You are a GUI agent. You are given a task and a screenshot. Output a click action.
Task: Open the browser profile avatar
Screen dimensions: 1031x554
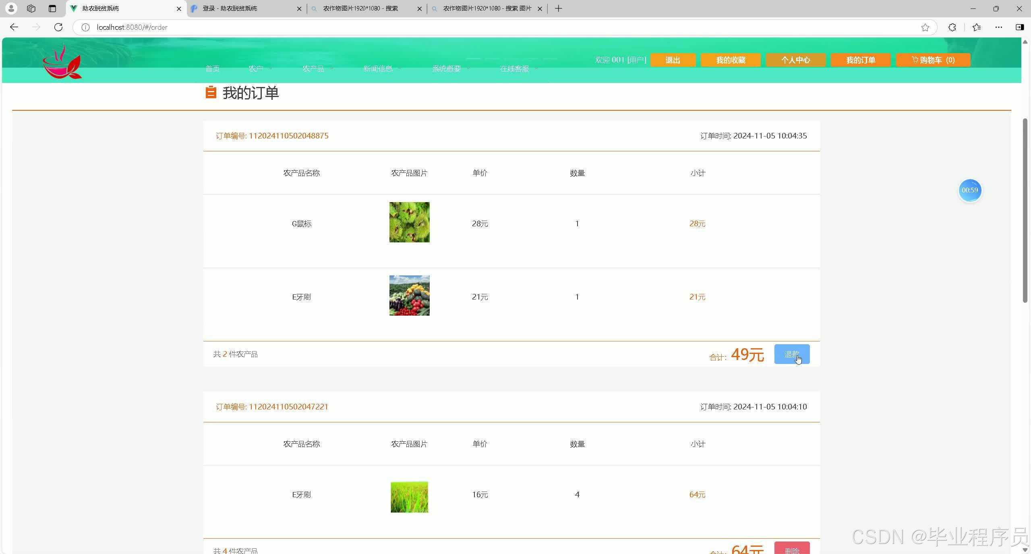11,8
